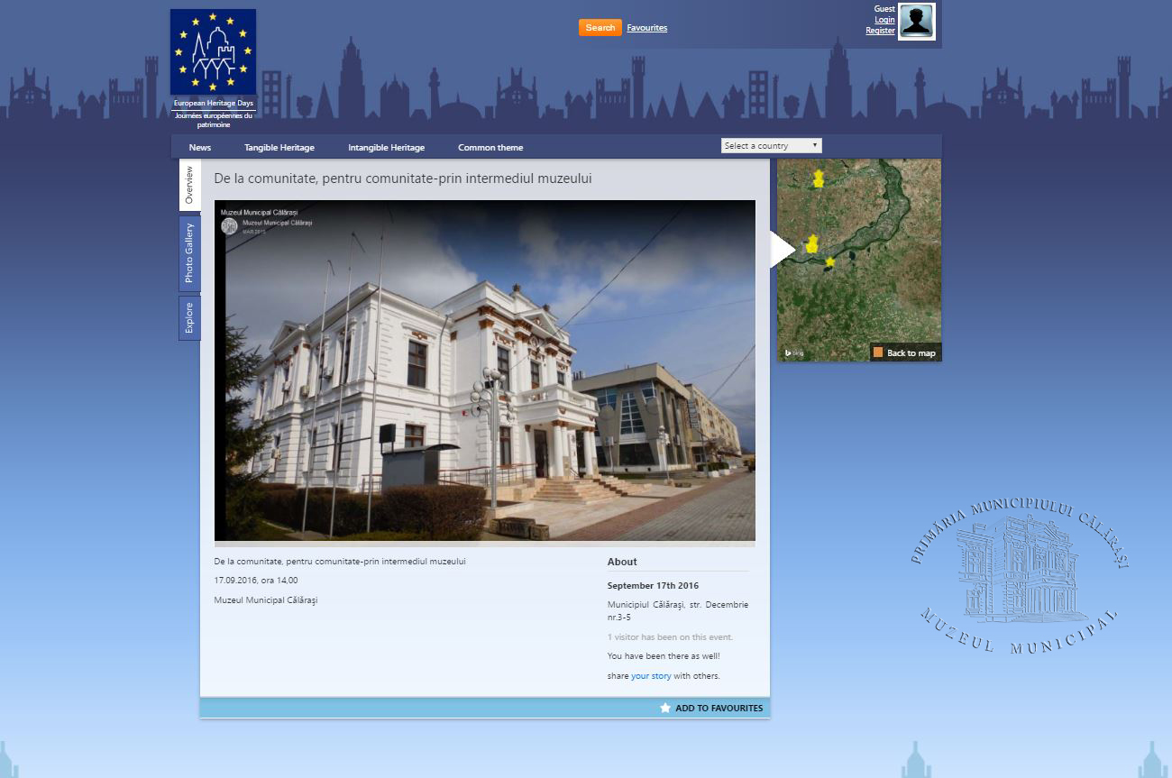Image resolution: width=1172 pixels, height=778 pixels.
Task: Click the star icon beside Add to Favourites
Action: [x=665, y=708]
